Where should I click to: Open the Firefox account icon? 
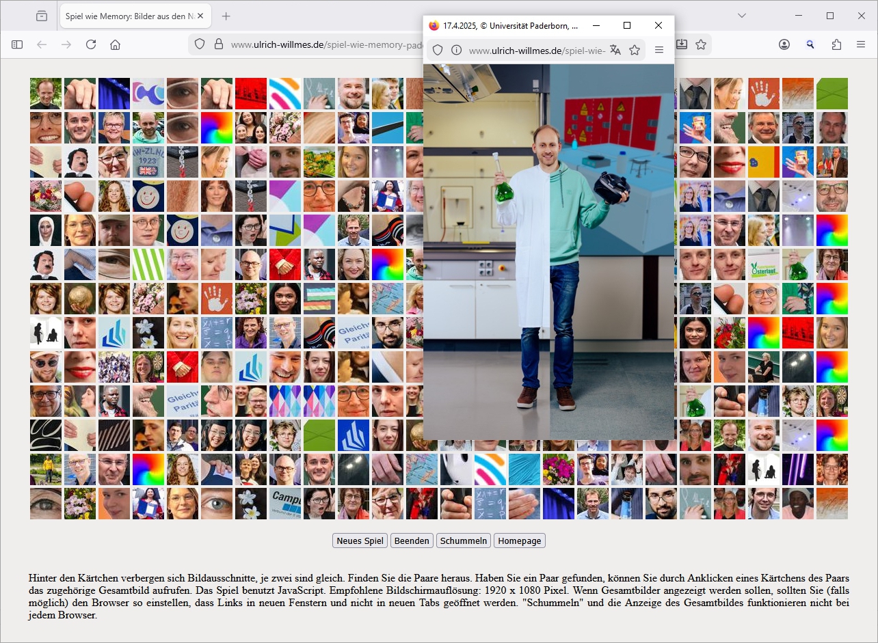(x=784, y=44)
